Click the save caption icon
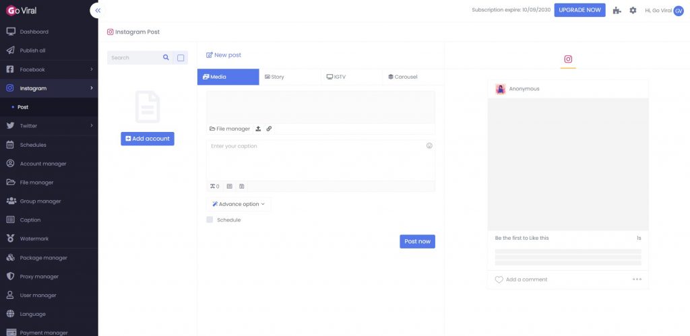 pyautogui.click(x=242, y=187)
